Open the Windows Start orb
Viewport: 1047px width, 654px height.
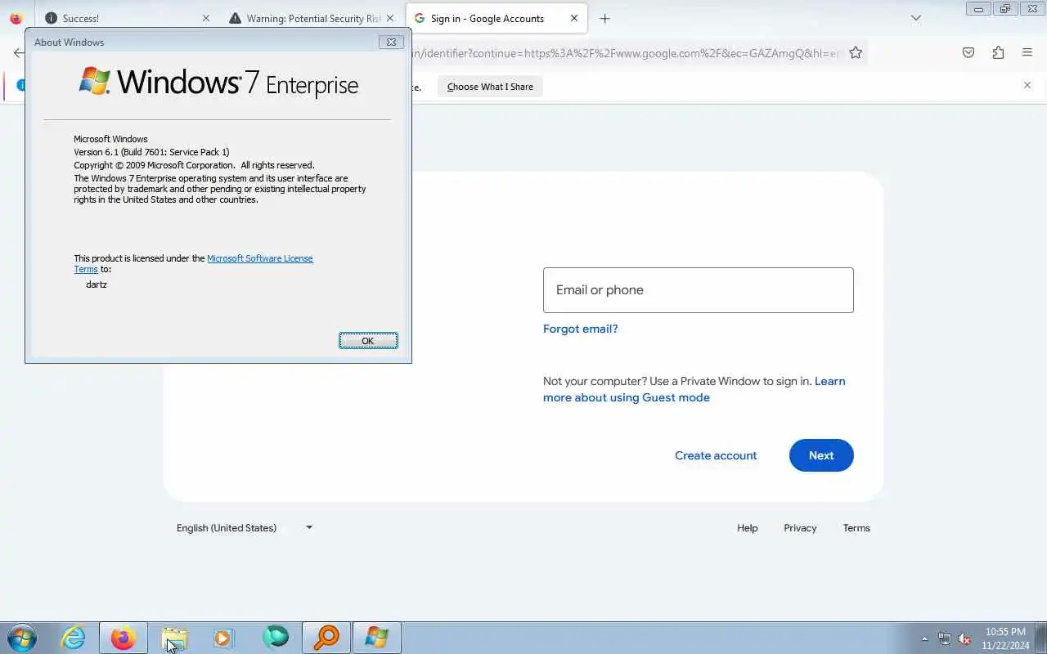(x=20, y=638)
